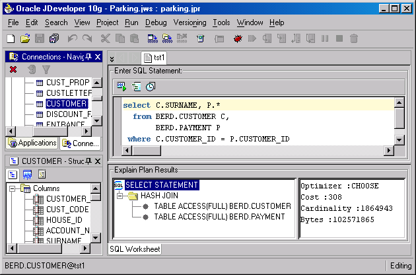
Task: Open the Debug menu
Action: click(x=156, y=22)
